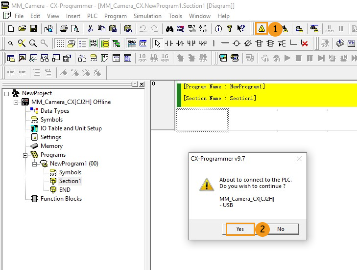Insert a New Closed Contact icon
357x270 pixels.
[180, 43]
